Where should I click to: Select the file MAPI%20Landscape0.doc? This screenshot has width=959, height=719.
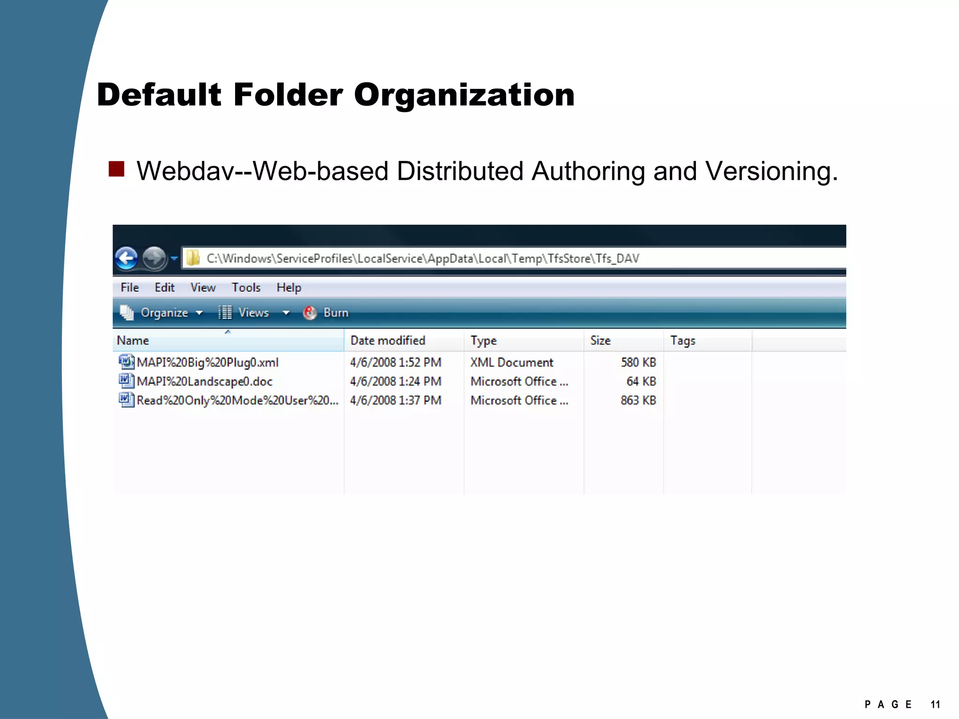[x=204, y=382]
